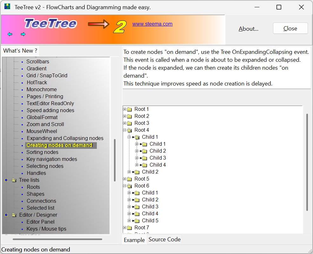313x254 pixels.
Task: Open Selecting nodes topic
Action: click(x=45, y=166)
